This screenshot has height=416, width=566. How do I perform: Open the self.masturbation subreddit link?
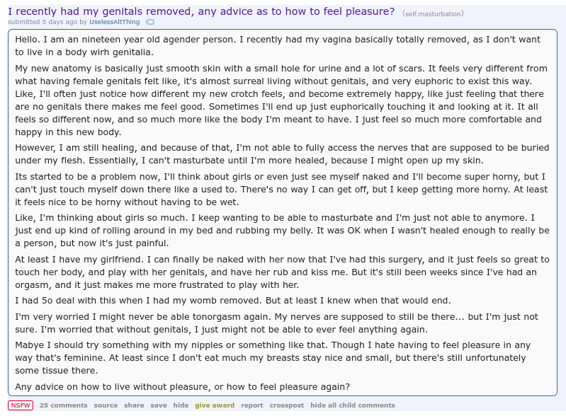[433, 13]
